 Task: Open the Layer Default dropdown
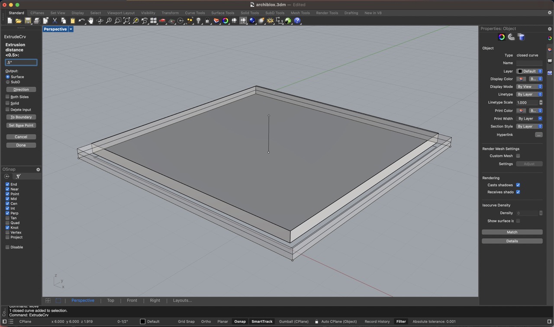click(x=529, y=71)
